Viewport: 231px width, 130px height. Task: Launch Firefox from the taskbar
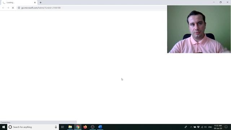pos(85,127)
